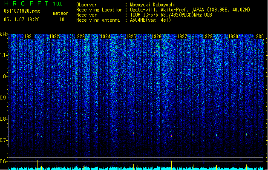Viewport: 268px width, 170px height.
Task: Click the Ogata-vill. Akita-Pref. JAPAN location text
Action: coord(190,10)
